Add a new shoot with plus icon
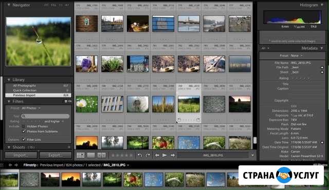Image resolution: width=329 pixels, height=190 pixels. 69,147
